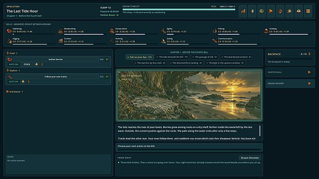
Task: Expand the End dream section
Action: [x=14, y=92]
